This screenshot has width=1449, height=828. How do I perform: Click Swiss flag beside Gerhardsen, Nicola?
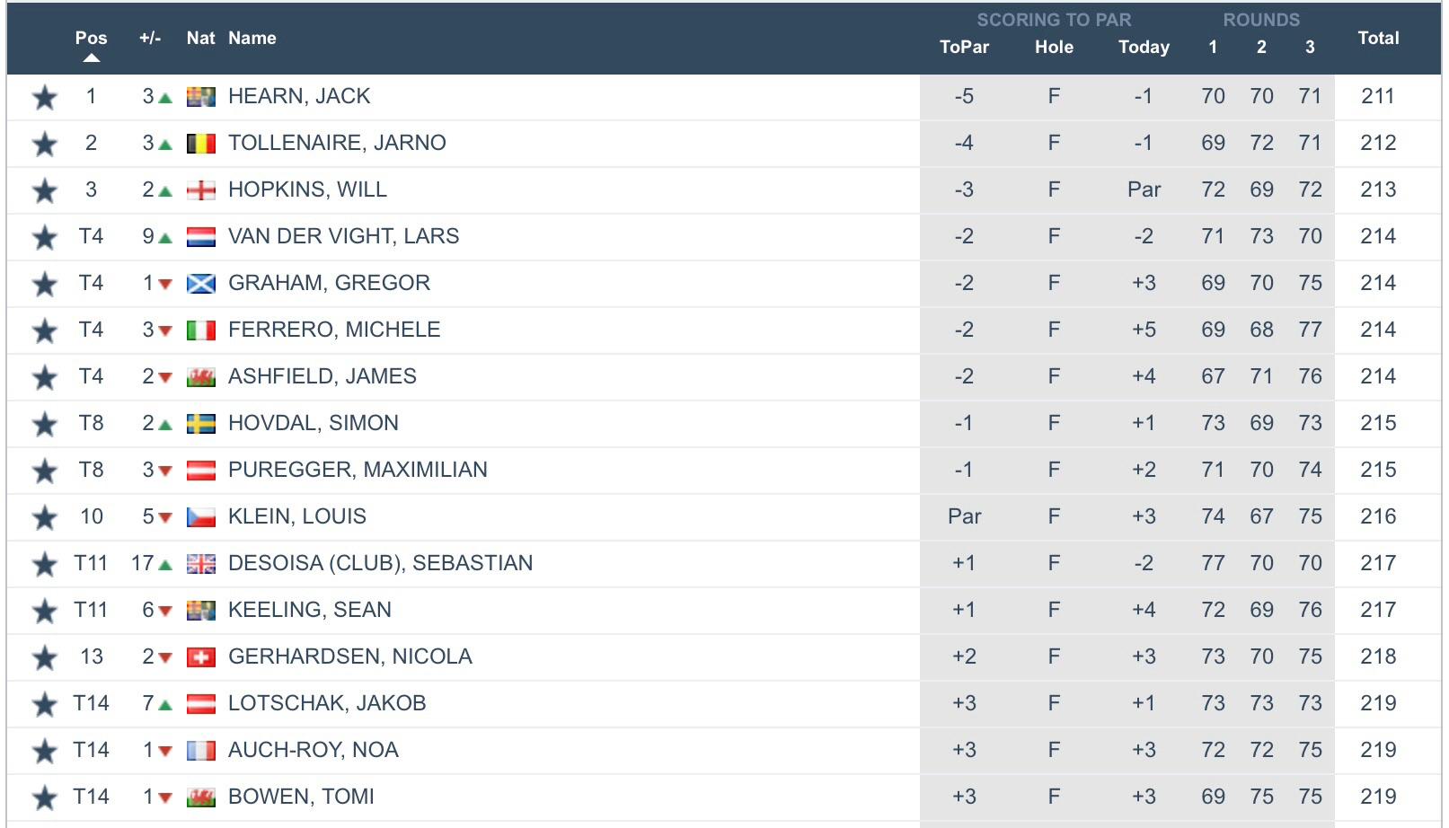pyautogui.click(x=201, y=657)
